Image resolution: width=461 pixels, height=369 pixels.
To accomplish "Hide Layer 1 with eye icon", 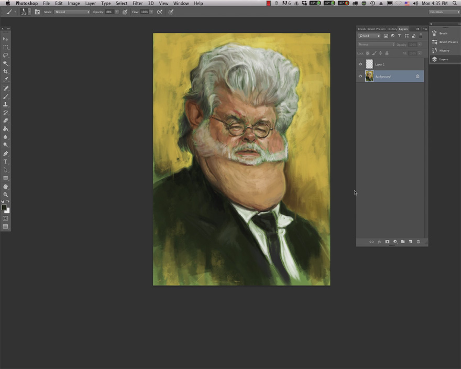I will [360, 64].
